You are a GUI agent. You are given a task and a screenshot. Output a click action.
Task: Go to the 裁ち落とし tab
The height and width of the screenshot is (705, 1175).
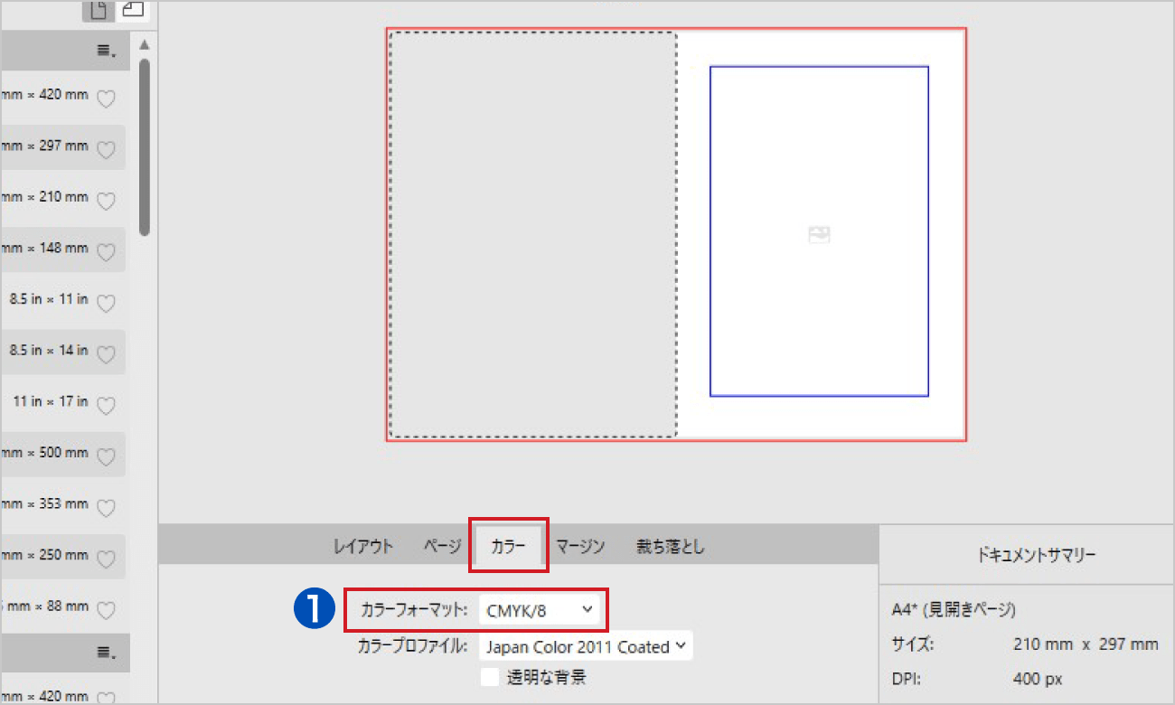[x=669, y=546]
